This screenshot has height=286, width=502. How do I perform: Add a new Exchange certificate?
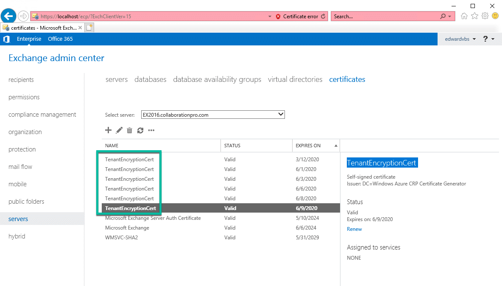coord(108,130)
